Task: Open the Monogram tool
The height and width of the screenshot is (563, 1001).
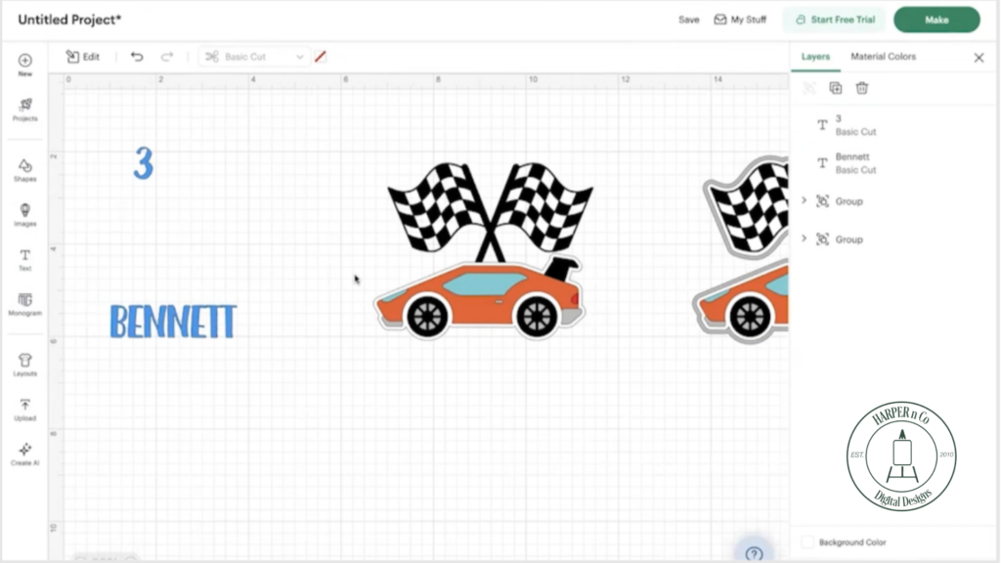Action: (x=23, y=303)
